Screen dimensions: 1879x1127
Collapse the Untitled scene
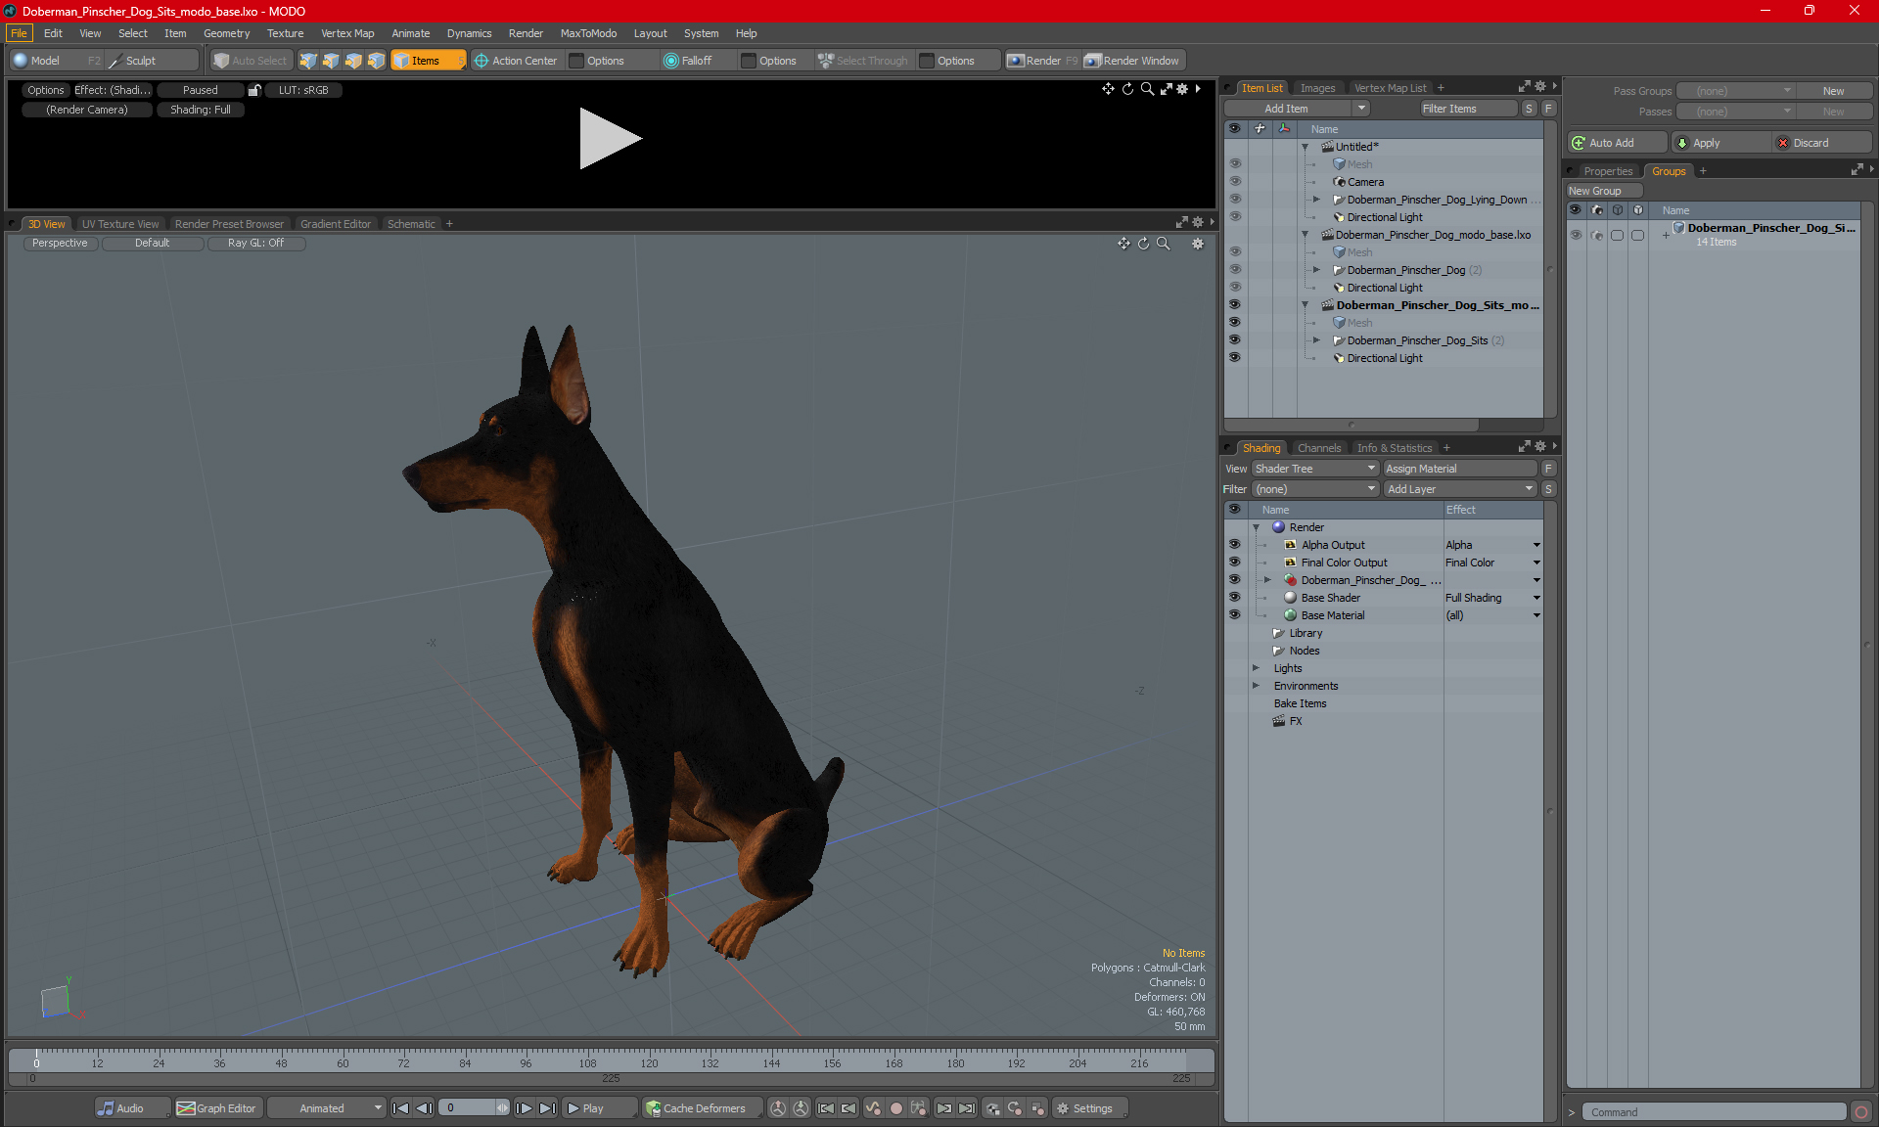1305,147
